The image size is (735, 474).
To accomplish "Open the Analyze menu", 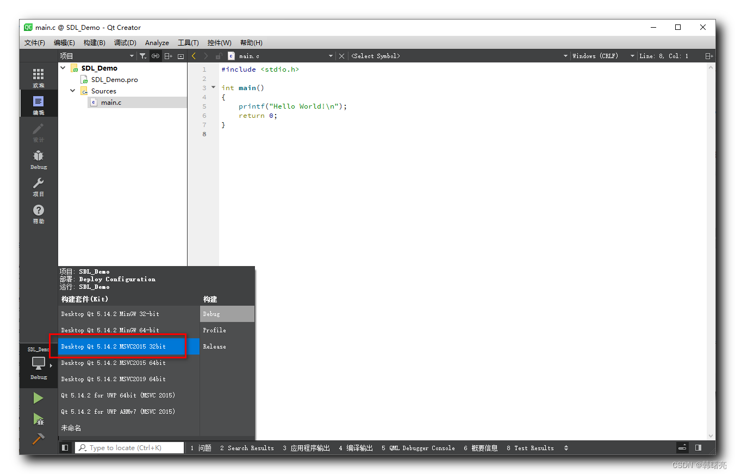I will 157,42.
